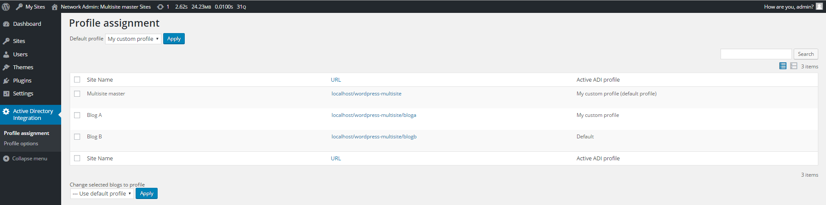Click the Active Directory Integration gear icon
The width and height of the screenshot is (826, 205).
pyautogui.click(x=6, y=111)
